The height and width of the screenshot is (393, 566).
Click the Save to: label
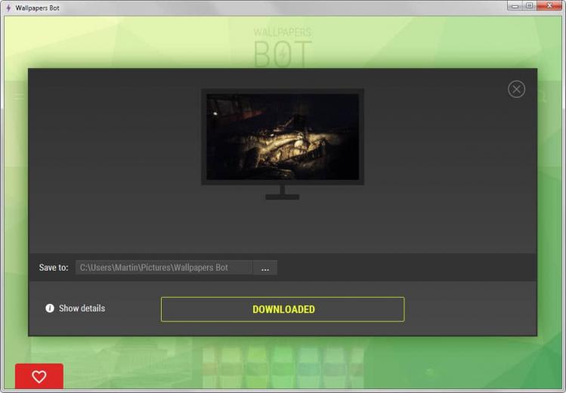tap(54, 268)
